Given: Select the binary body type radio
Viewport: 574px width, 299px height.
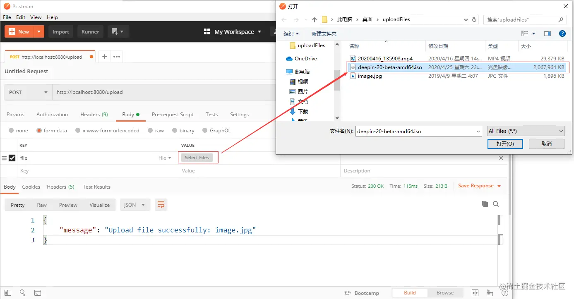Looking at the screenshot, I should pos(175,130).
